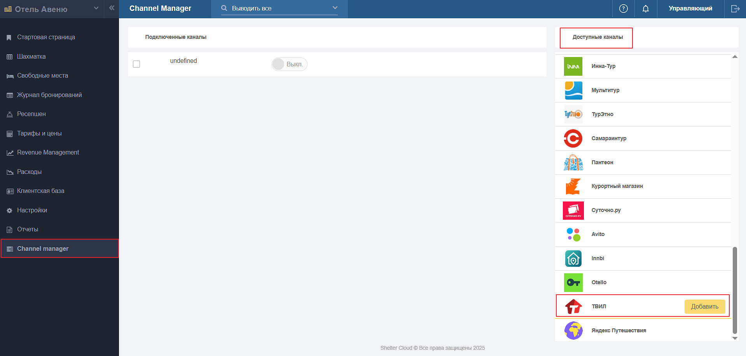Viewport: 746px width, 356px height.
Task: Click the logout exit icon
Action: (x=735, y=9)
